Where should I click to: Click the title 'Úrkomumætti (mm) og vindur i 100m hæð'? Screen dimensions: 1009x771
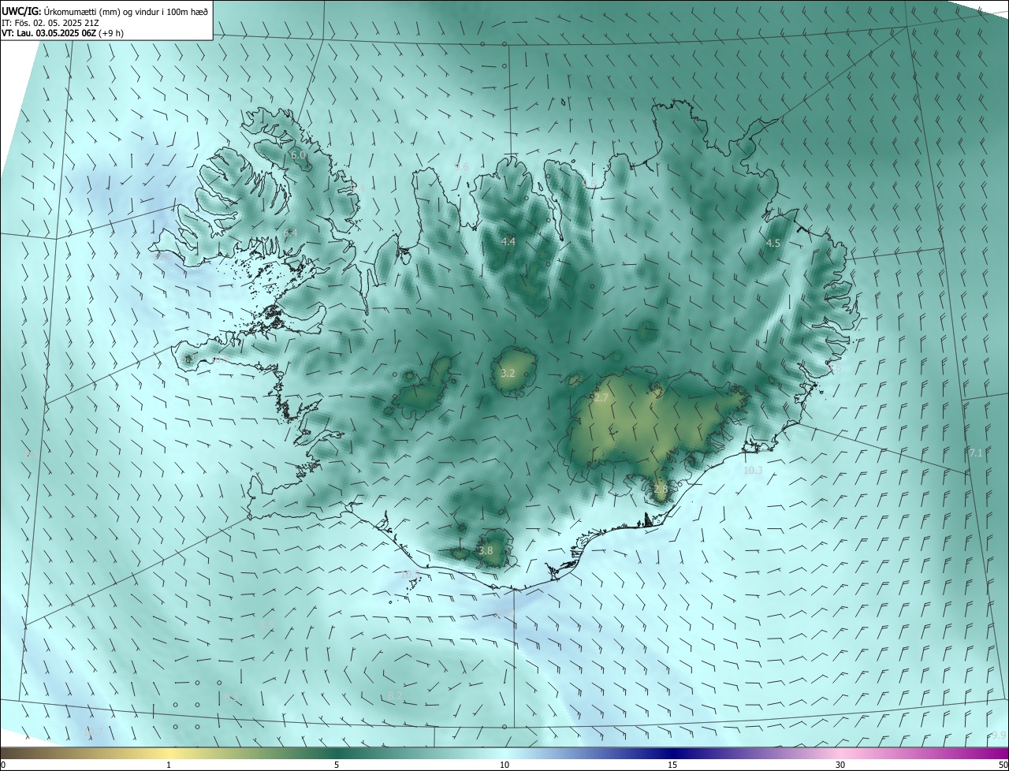pos(125,11)
